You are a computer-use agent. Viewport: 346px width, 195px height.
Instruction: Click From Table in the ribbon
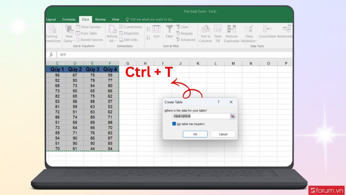(x=86, y=33)
